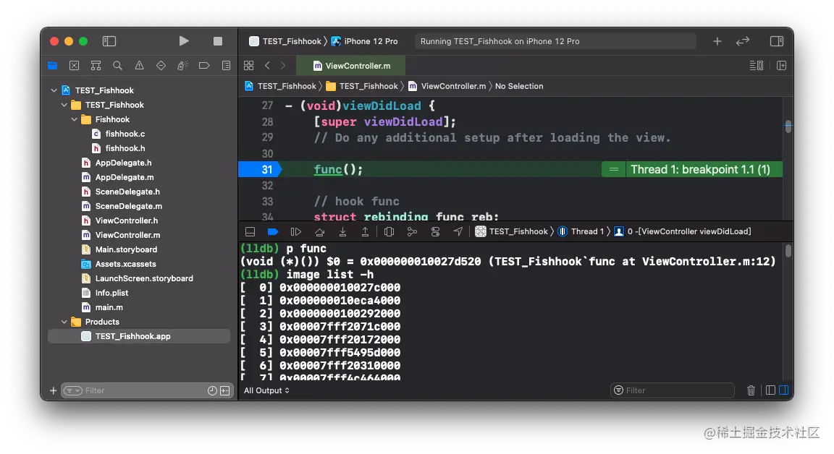Screen dimensions: 834x454
Task: Open the Issue navigator warning icon
Action: coord(139,65)
